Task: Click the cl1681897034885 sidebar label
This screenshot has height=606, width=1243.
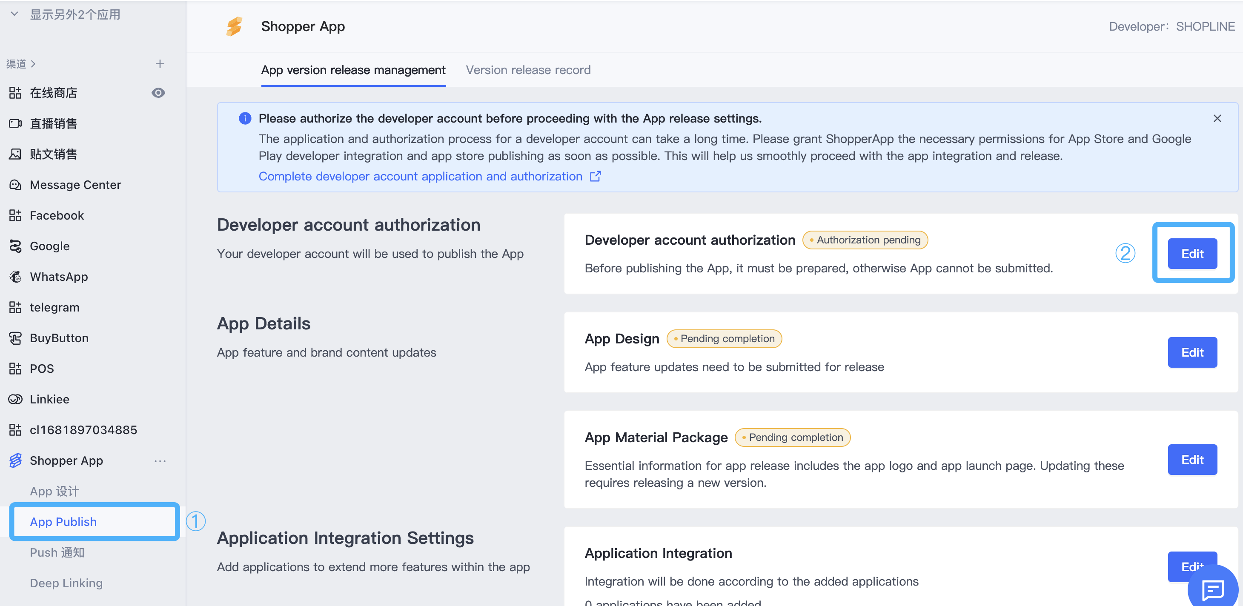Action: pos(83,430)
